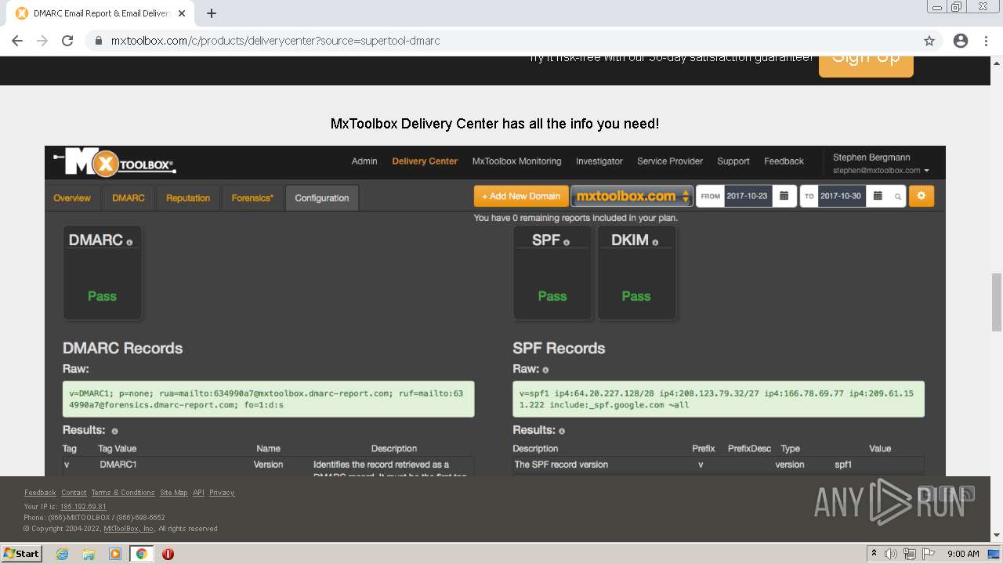
Task: Switch to the DMARC tab
Action: point(129,198)
